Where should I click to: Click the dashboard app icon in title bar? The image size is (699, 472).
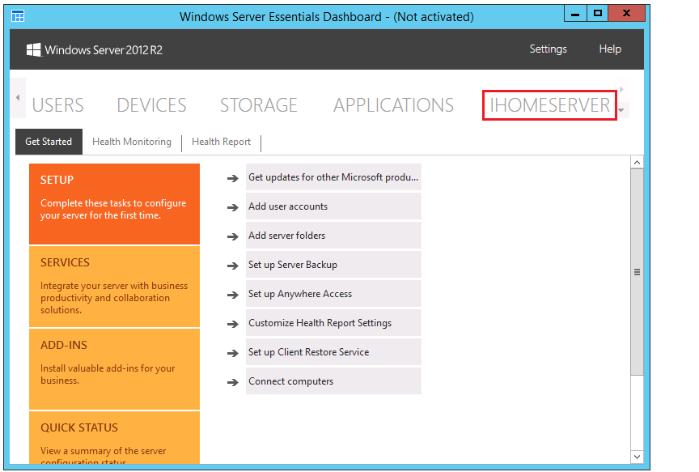18,16
